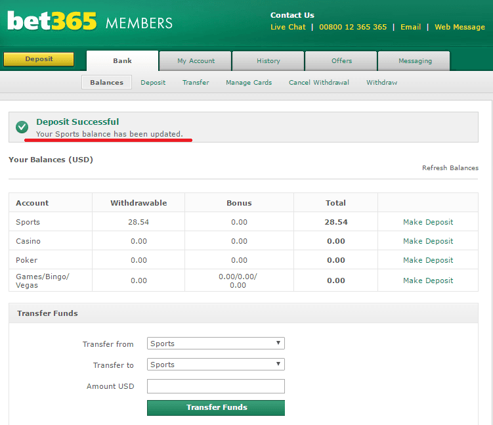Click the Email contact link

tap(411, 27)
